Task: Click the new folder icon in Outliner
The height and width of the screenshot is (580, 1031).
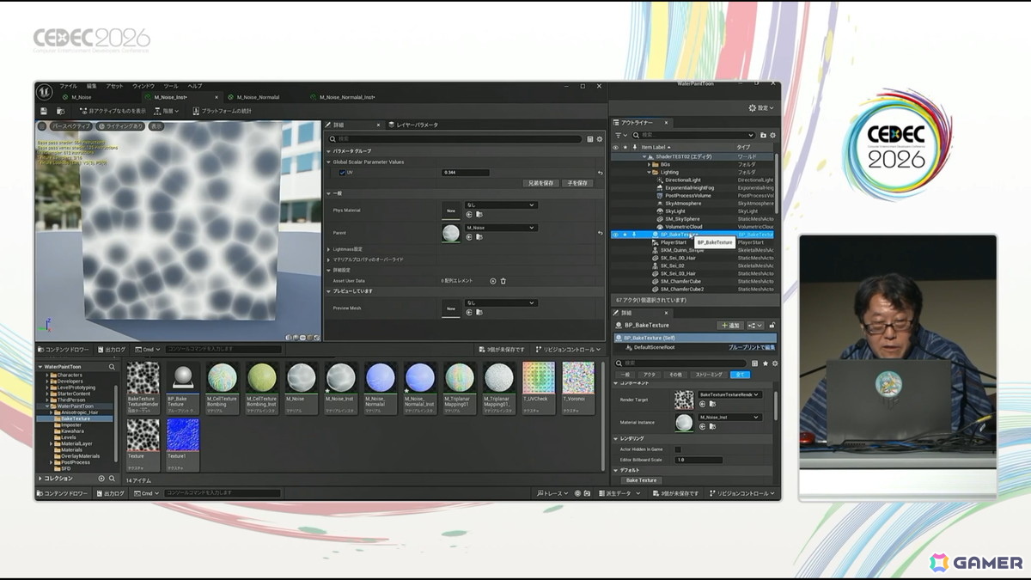Action: 763,135
